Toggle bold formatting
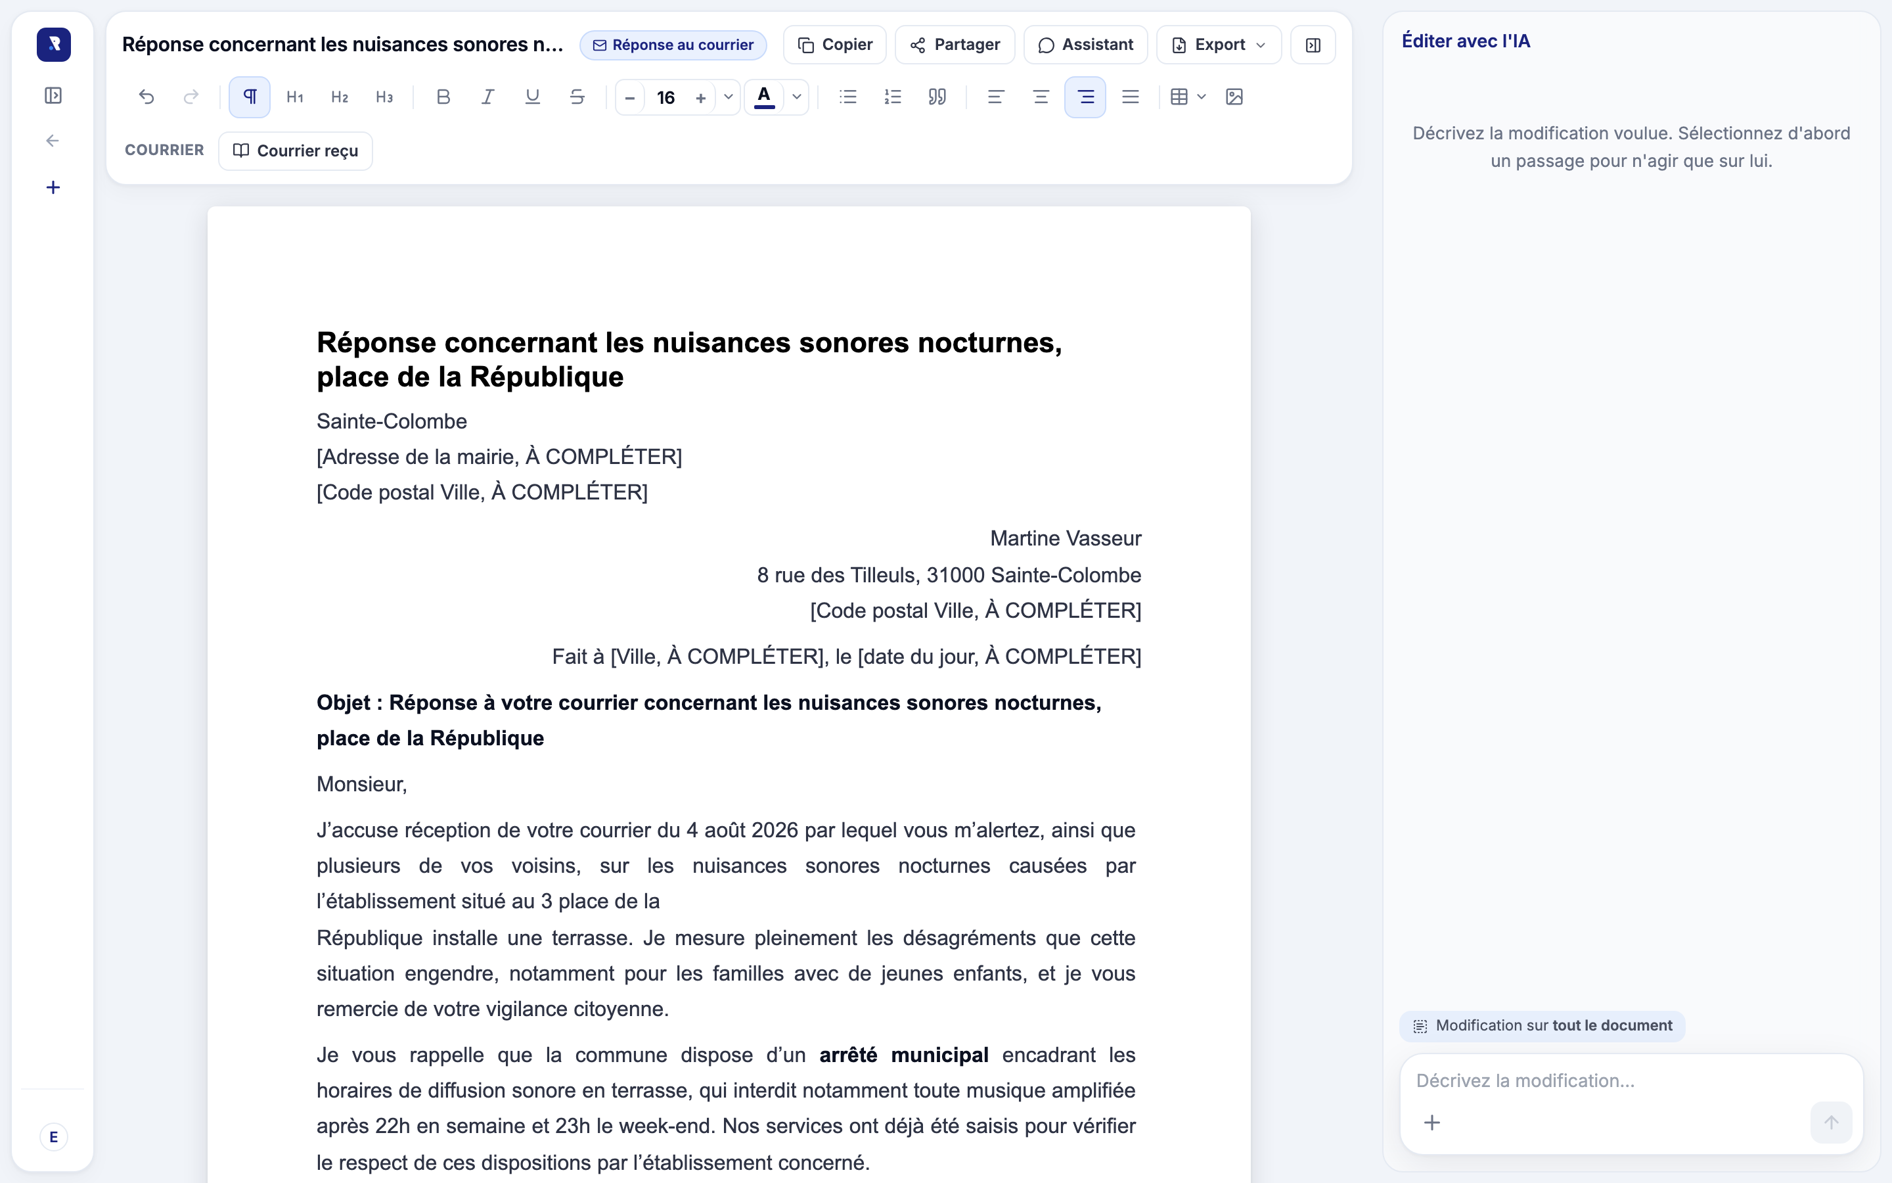1892x1183 pixels. click(443, 97)
